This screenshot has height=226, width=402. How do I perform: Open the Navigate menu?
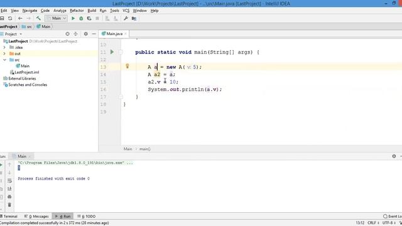coord(30,11)
